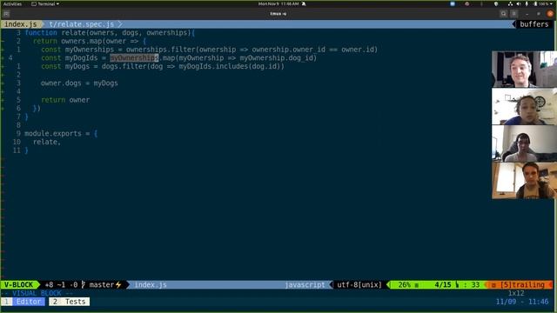Open new terminal tab button in title bar
This screenshot has height=313, width=557.
point(6,14)
